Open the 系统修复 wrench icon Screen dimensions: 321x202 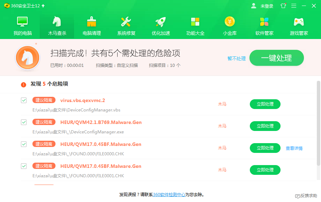point(126,22)
